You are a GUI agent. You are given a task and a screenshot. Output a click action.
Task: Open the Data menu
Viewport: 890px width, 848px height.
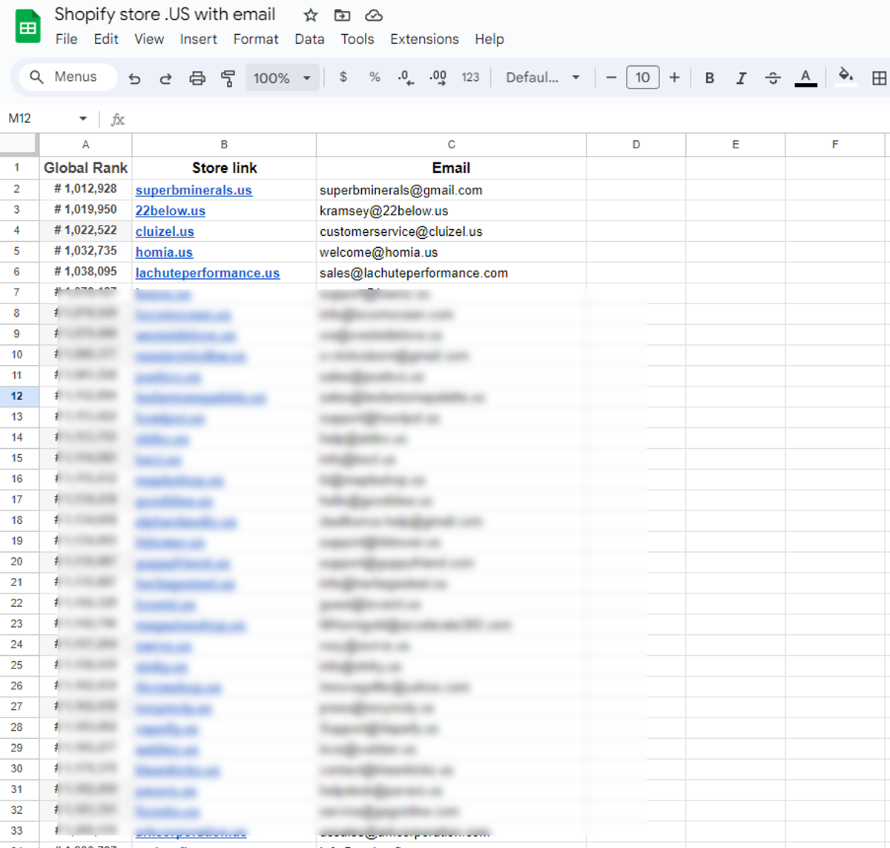point(309,39)
